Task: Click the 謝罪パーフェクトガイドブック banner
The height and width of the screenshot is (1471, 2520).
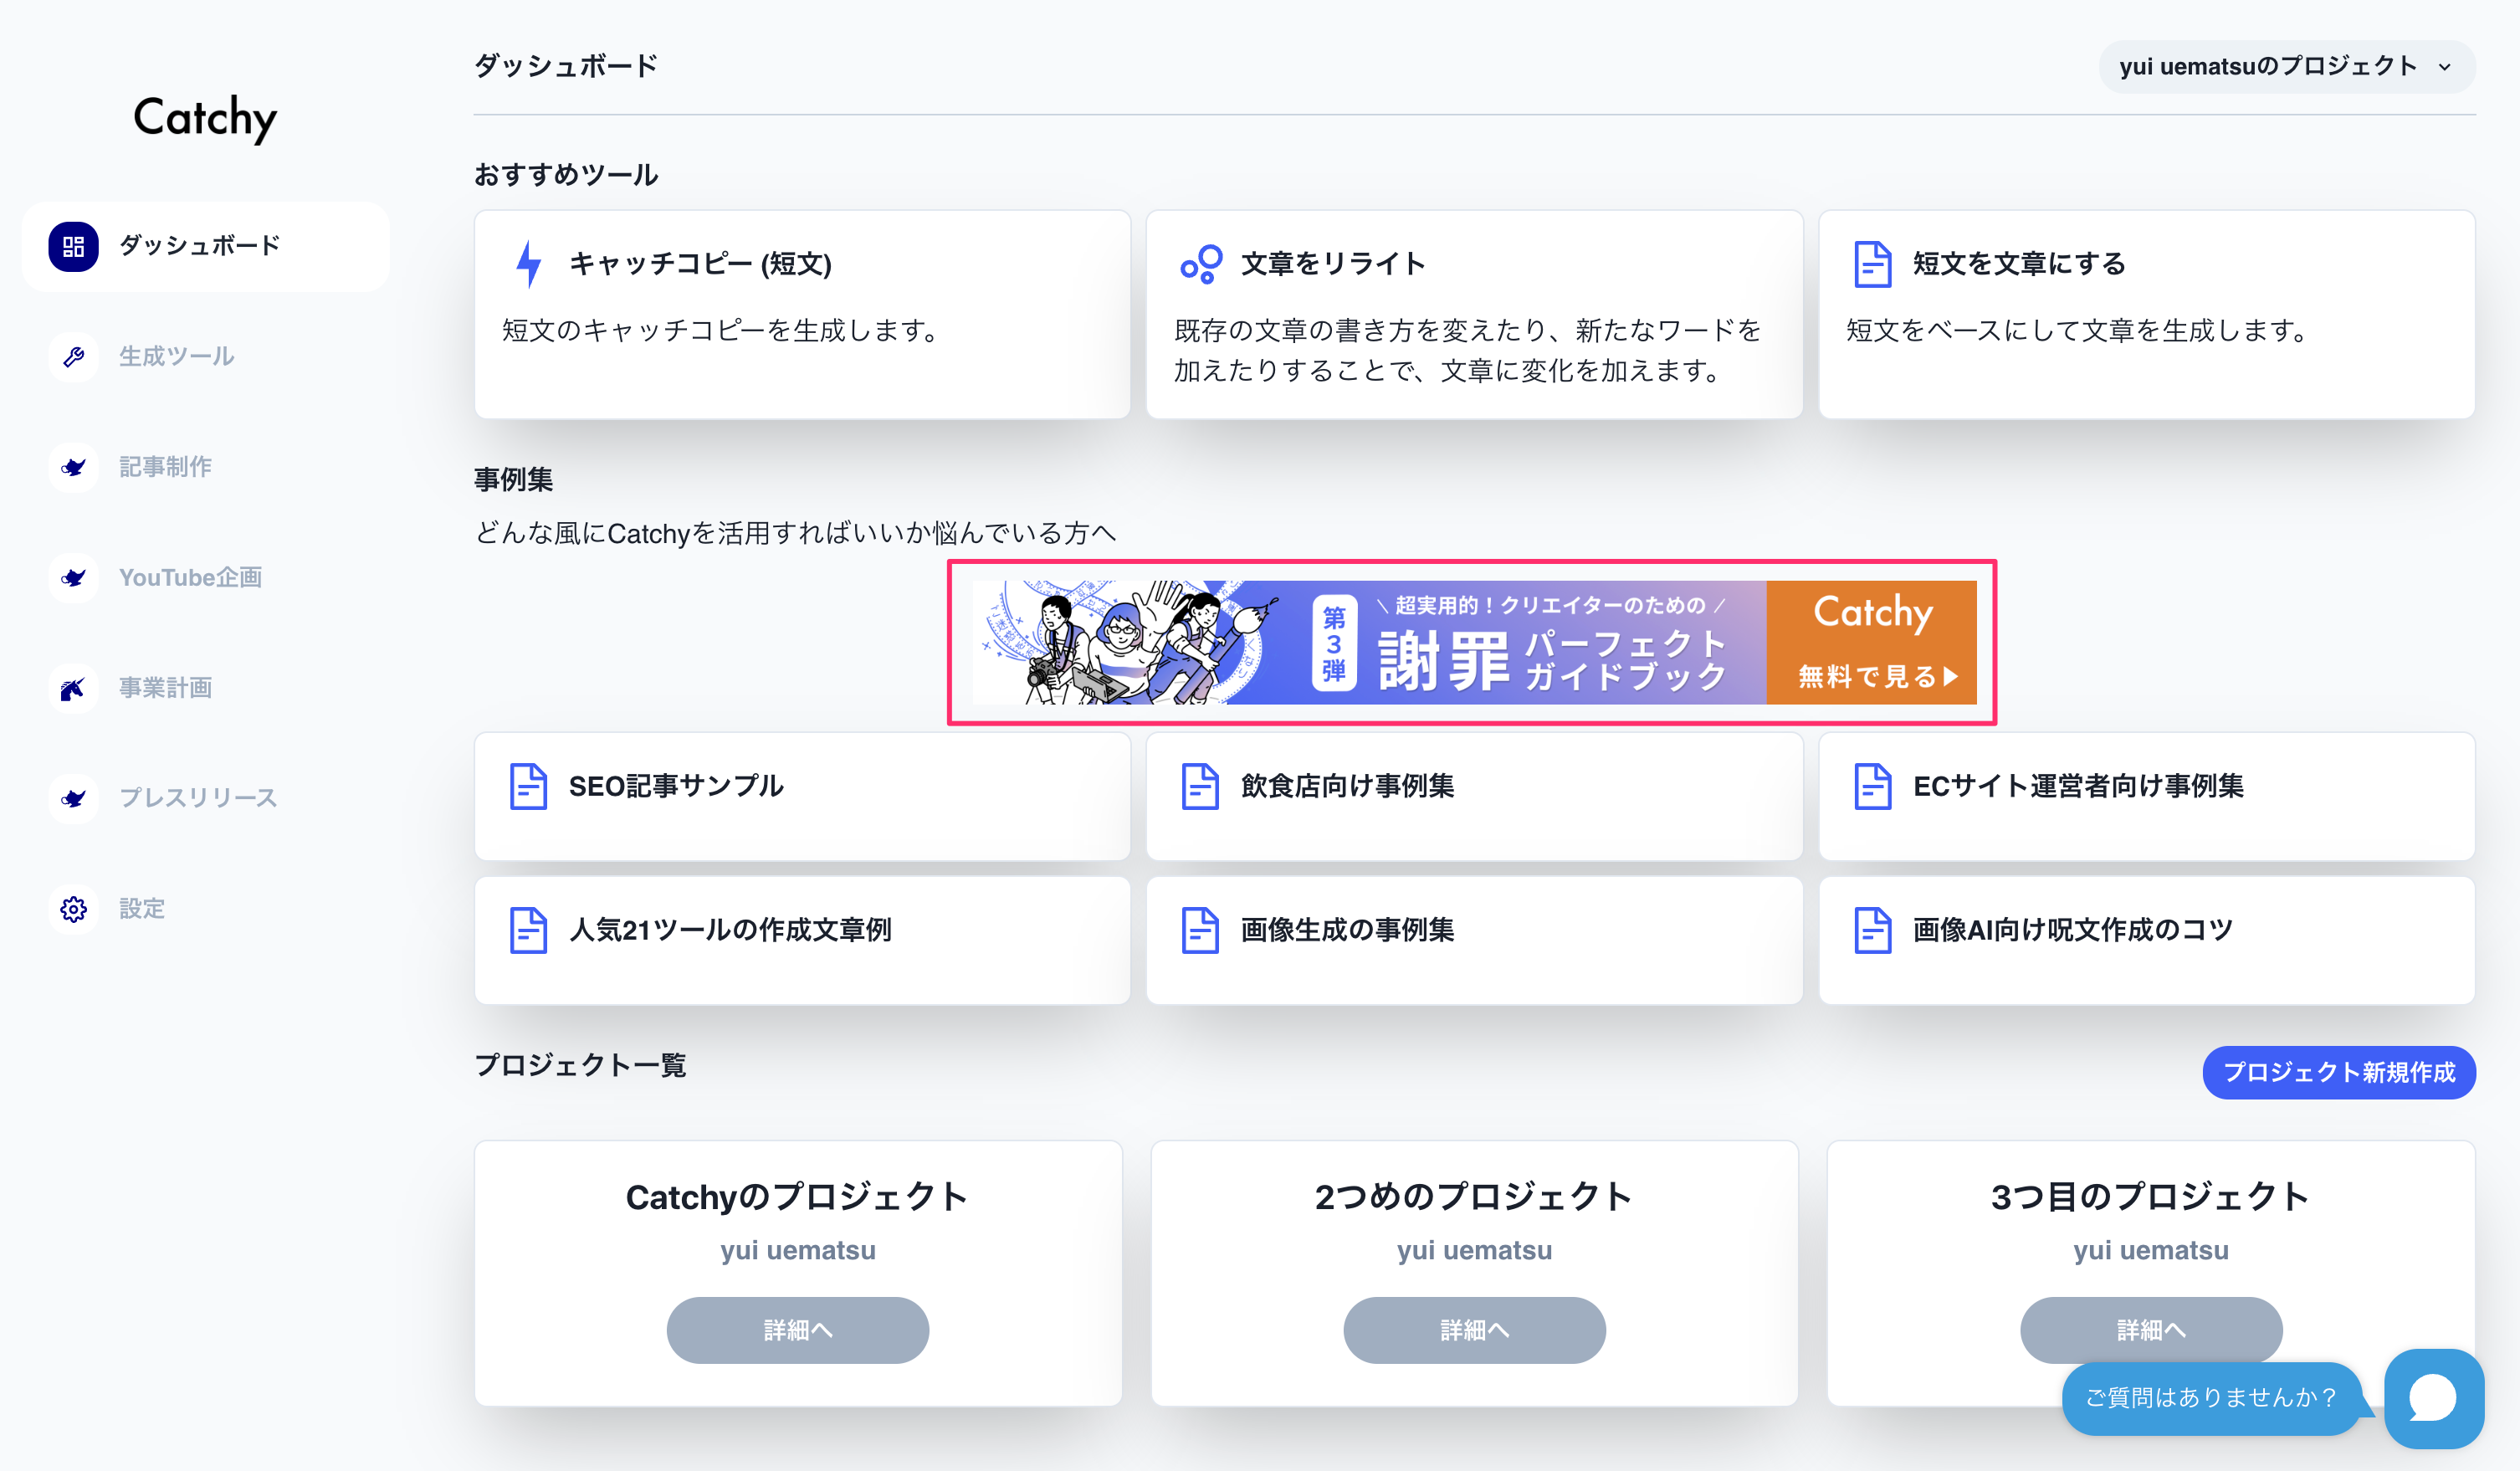Action: [1472, 642]
